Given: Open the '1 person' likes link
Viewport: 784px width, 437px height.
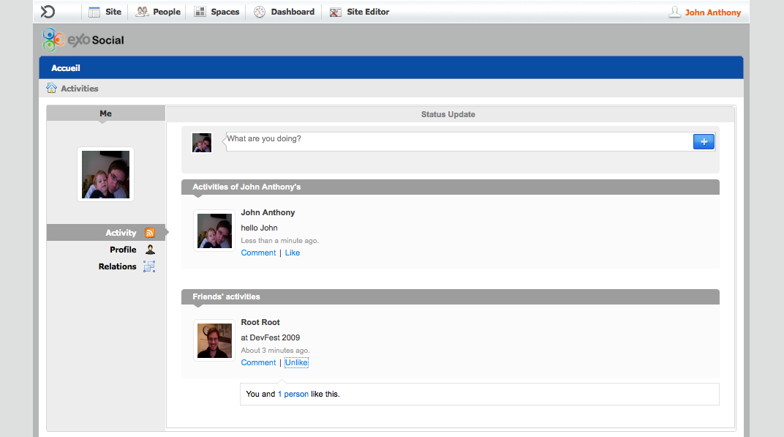Looking at the screenshot, I should (293, 394).
